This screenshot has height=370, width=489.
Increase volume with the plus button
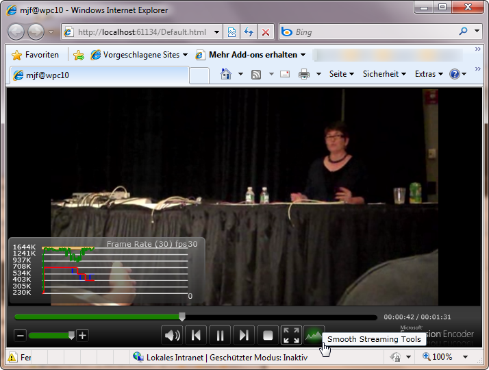coord(82,336)
